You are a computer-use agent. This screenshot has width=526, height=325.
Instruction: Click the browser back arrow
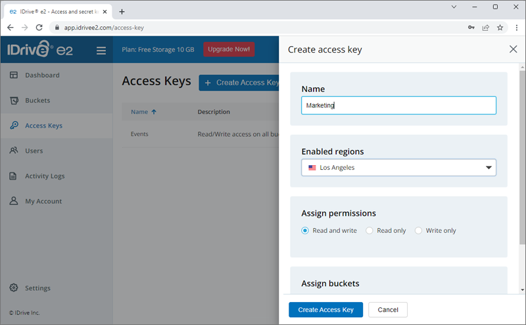pyautogui.click(x=11, y=28)
